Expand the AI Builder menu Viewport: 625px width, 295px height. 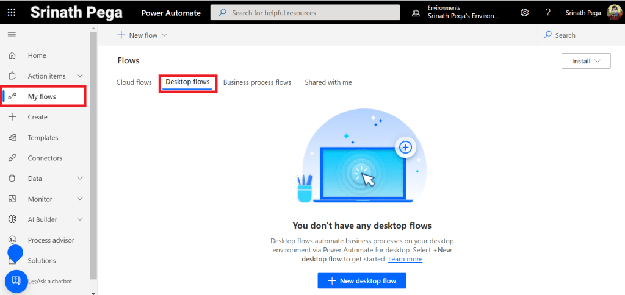click(80, 219)
